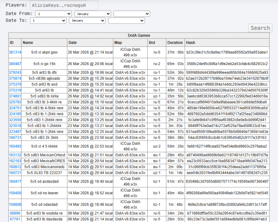
Task: Click date '09 Mar 2026 @ 21:47 local'
Action: tap(90, 213)
